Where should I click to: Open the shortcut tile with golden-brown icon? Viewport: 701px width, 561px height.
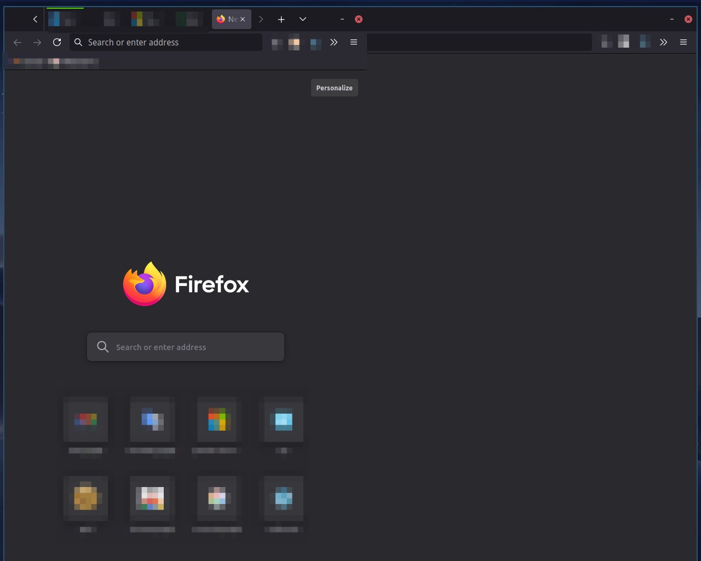(x=85, y=499)
